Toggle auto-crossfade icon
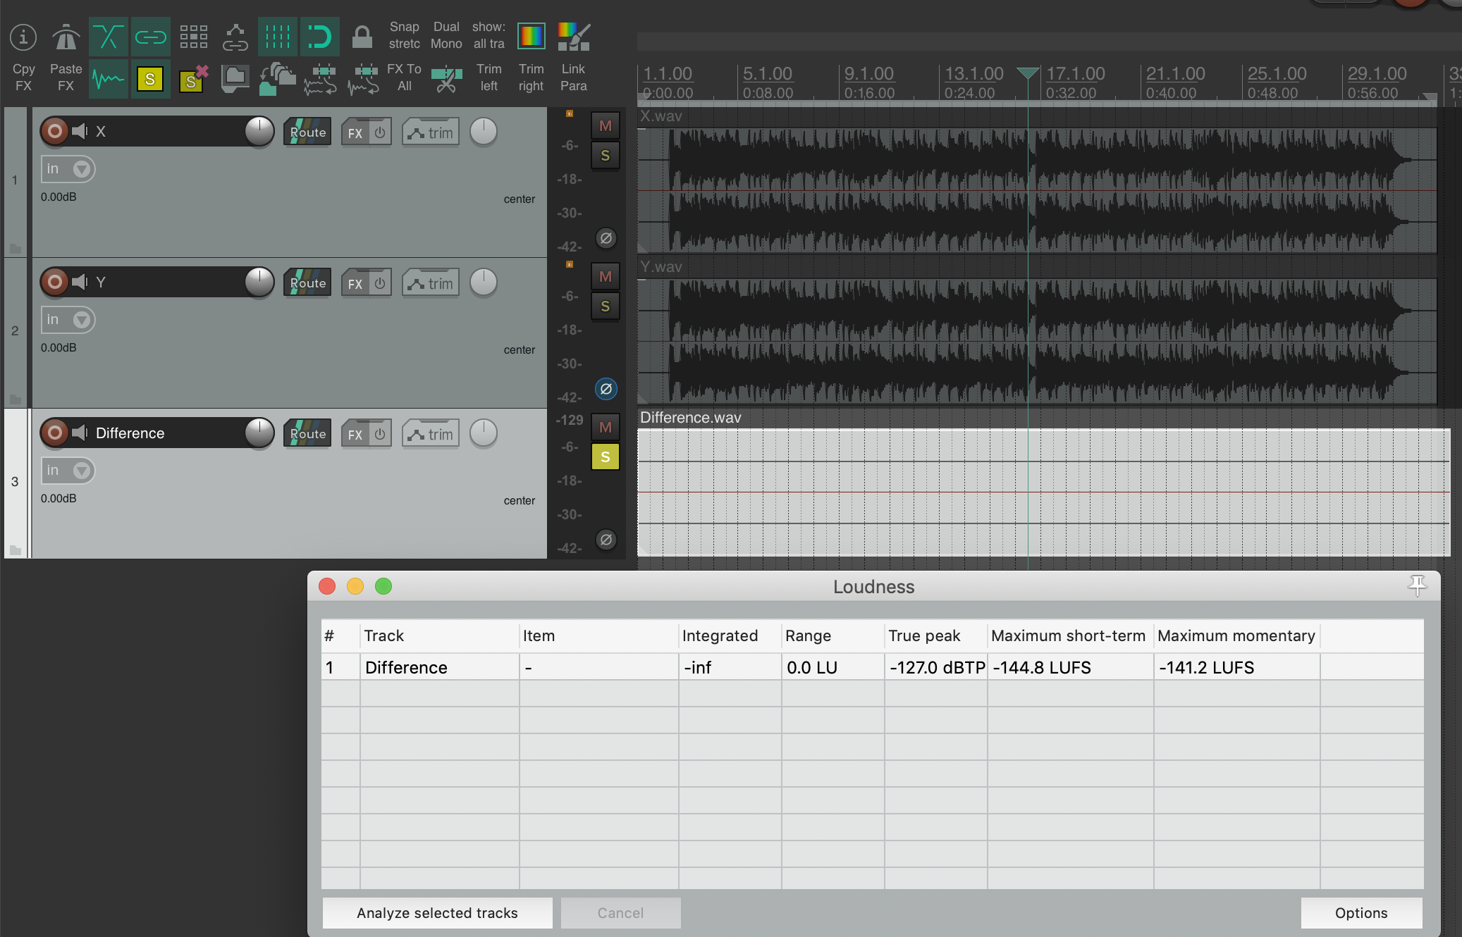The image size is (1462, 937). click(x=108, y=37)
